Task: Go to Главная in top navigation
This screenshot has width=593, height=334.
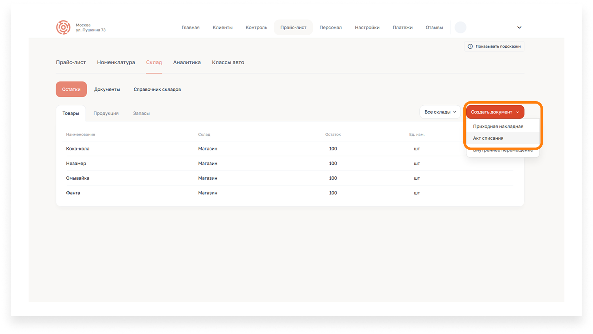Action: [x=190, y=28]
